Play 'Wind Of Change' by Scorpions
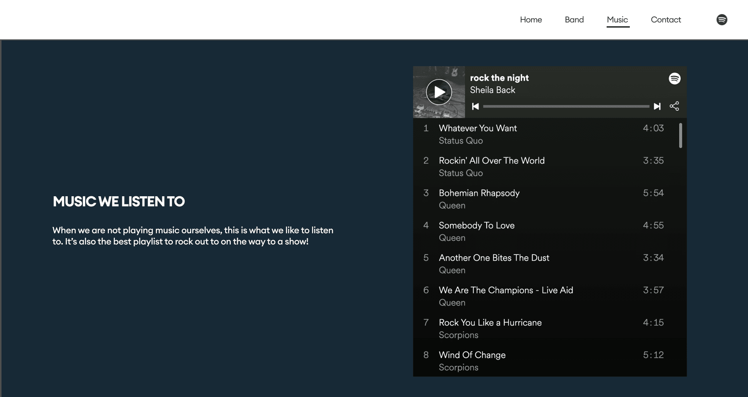Viewport: 748px width, 397px height. [x=472, y=355]
